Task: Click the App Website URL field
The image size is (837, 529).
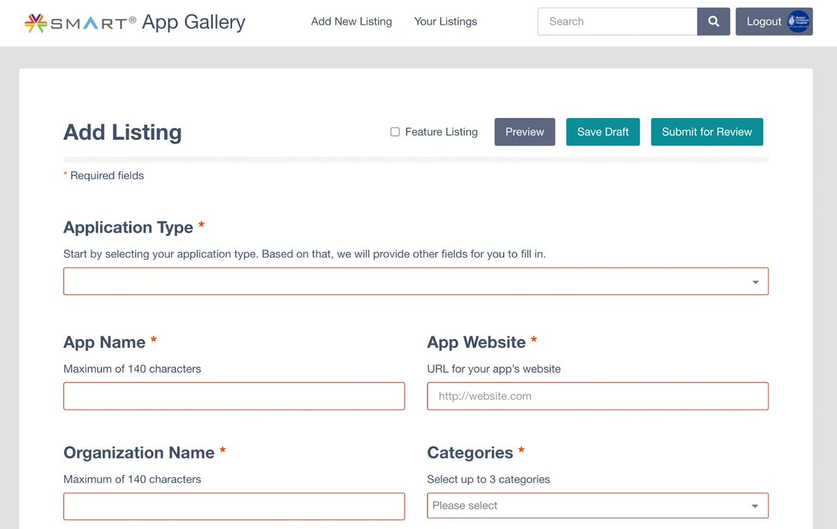Action: tap(598, 396)
